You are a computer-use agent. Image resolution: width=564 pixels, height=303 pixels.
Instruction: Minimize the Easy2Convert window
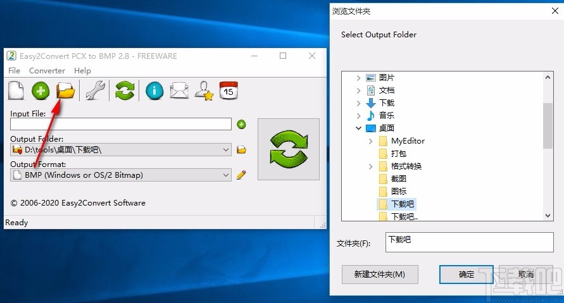[254, 56]
